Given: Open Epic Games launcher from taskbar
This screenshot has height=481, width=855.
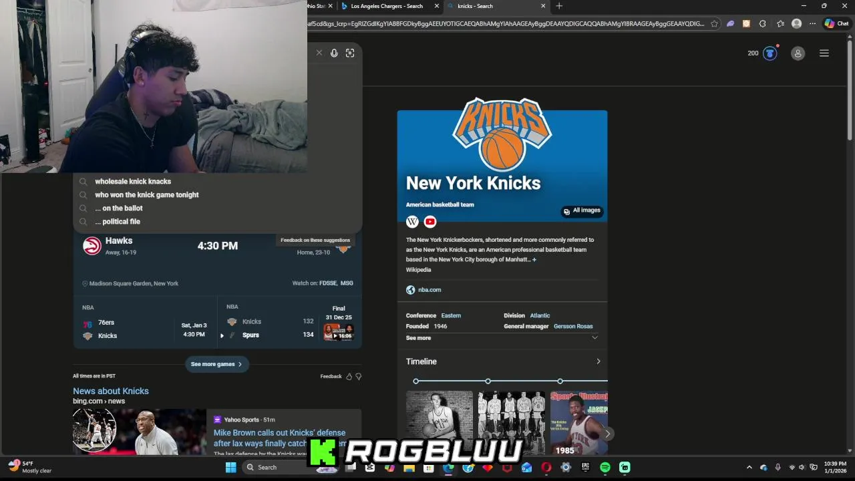Looking at the screenshot, I should tap(585, 467).
